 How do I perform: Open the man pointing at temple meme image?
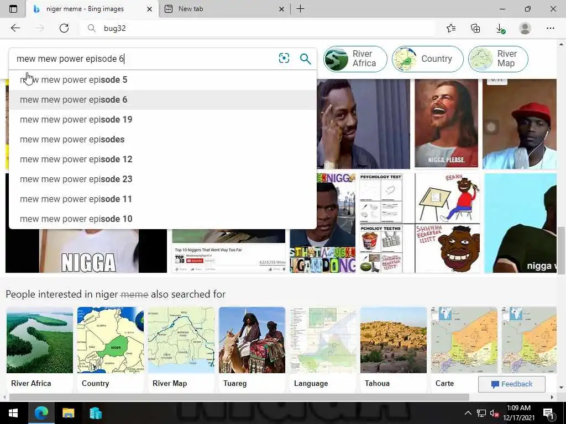click(x=364, y=123)
